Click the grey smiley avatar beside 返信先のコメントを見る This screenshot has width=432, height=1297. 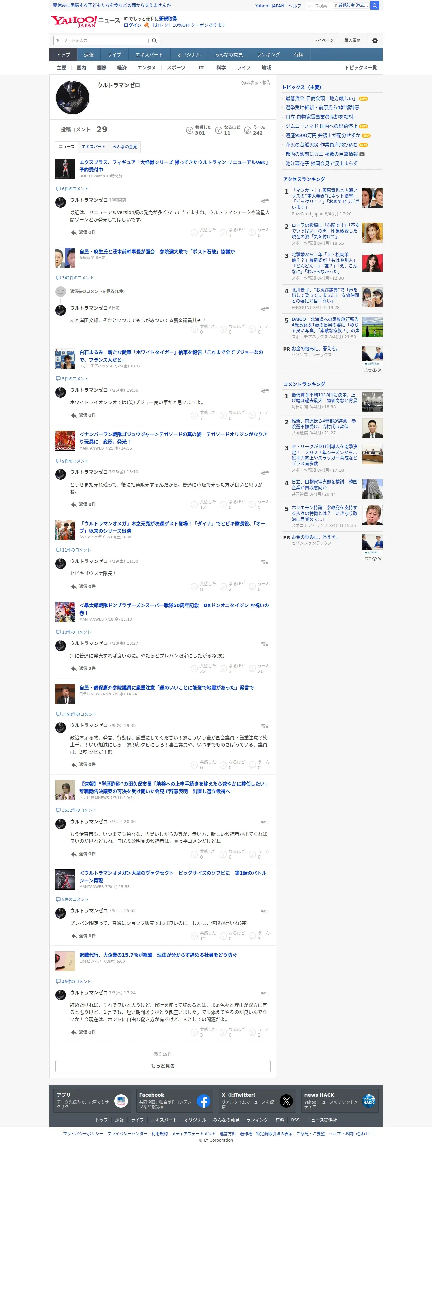(x=60, y=292)
